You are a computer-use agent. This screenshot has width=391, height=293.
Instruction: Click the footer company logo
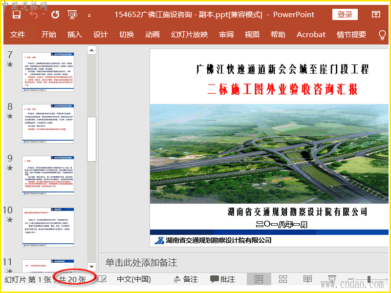pos(159,240)
